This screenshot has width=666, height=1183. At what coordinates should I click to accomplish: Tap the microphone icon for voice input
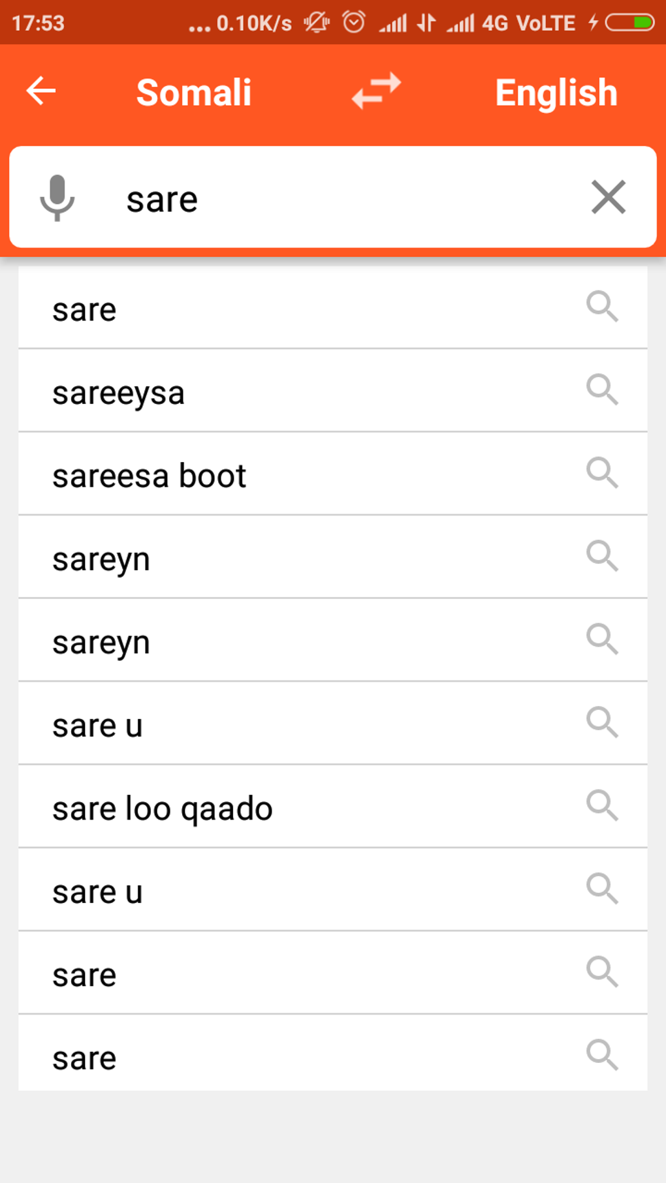pyautogui.click(x=57, y=198)
